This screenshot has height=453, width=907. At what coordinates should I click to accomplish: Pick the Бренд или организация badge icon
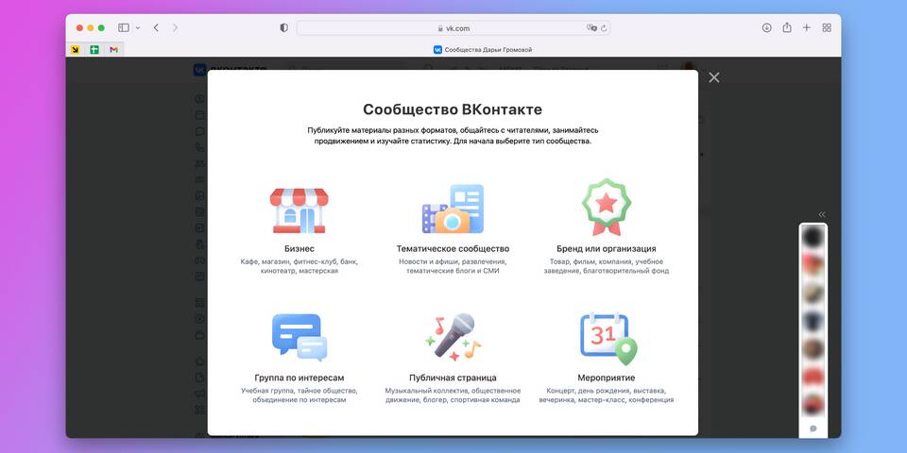(607, 207)
